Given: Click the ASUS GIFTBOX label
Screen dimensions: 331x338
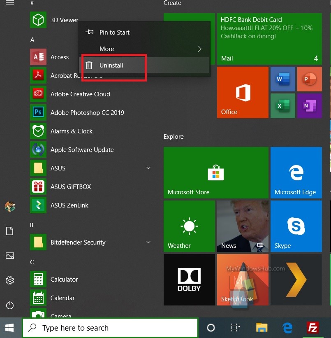Looking at the screenshot, I should [x=71, y=186].
